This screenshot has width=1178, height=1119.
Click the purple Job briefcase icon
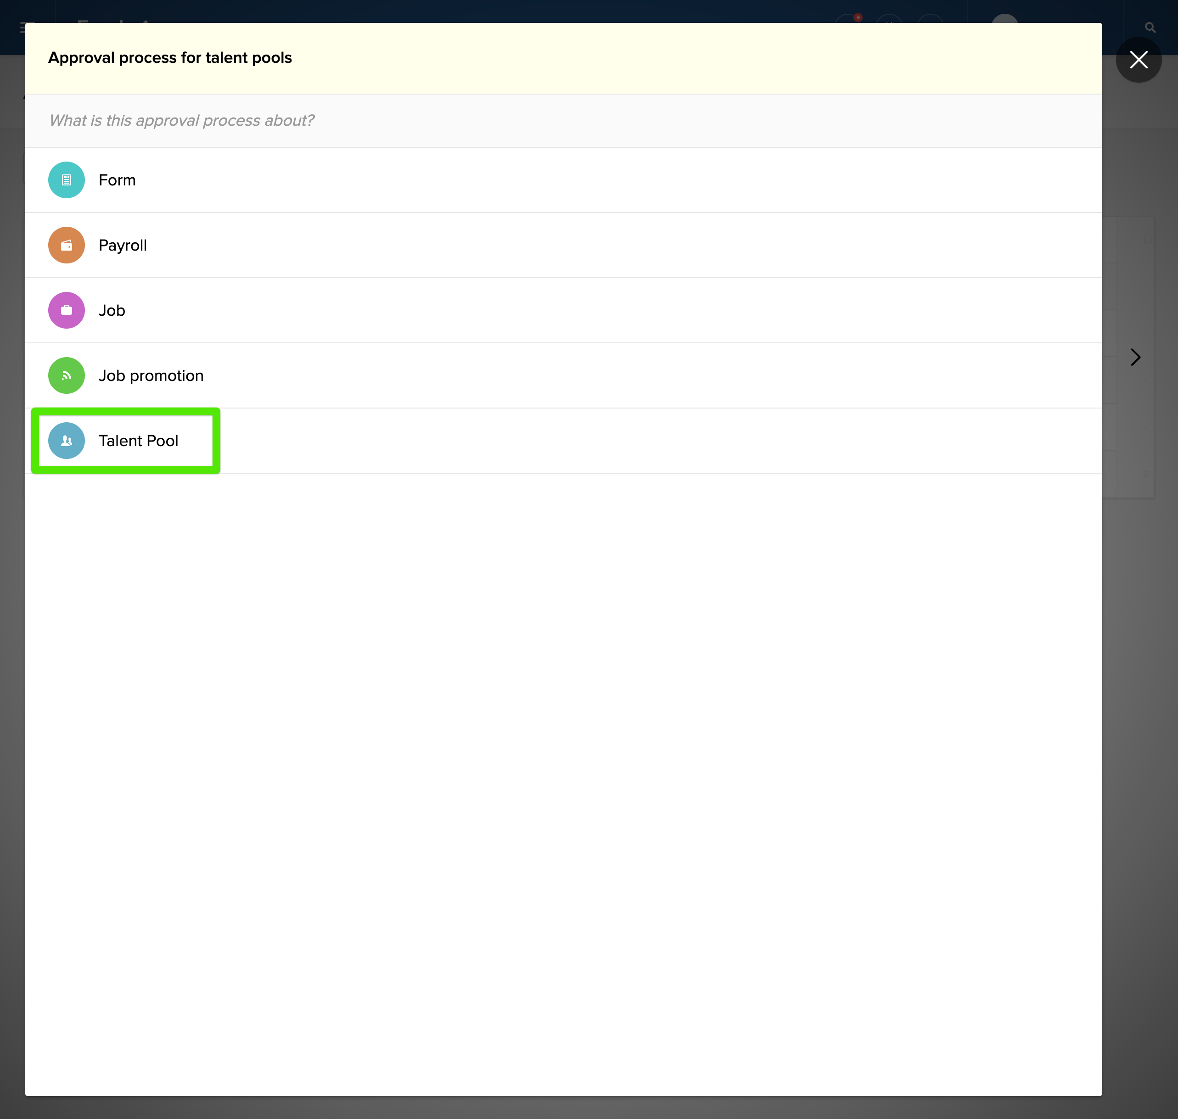coord(66,310)
